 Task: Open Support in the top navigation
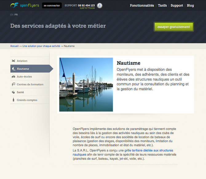[x=177, y=6]
